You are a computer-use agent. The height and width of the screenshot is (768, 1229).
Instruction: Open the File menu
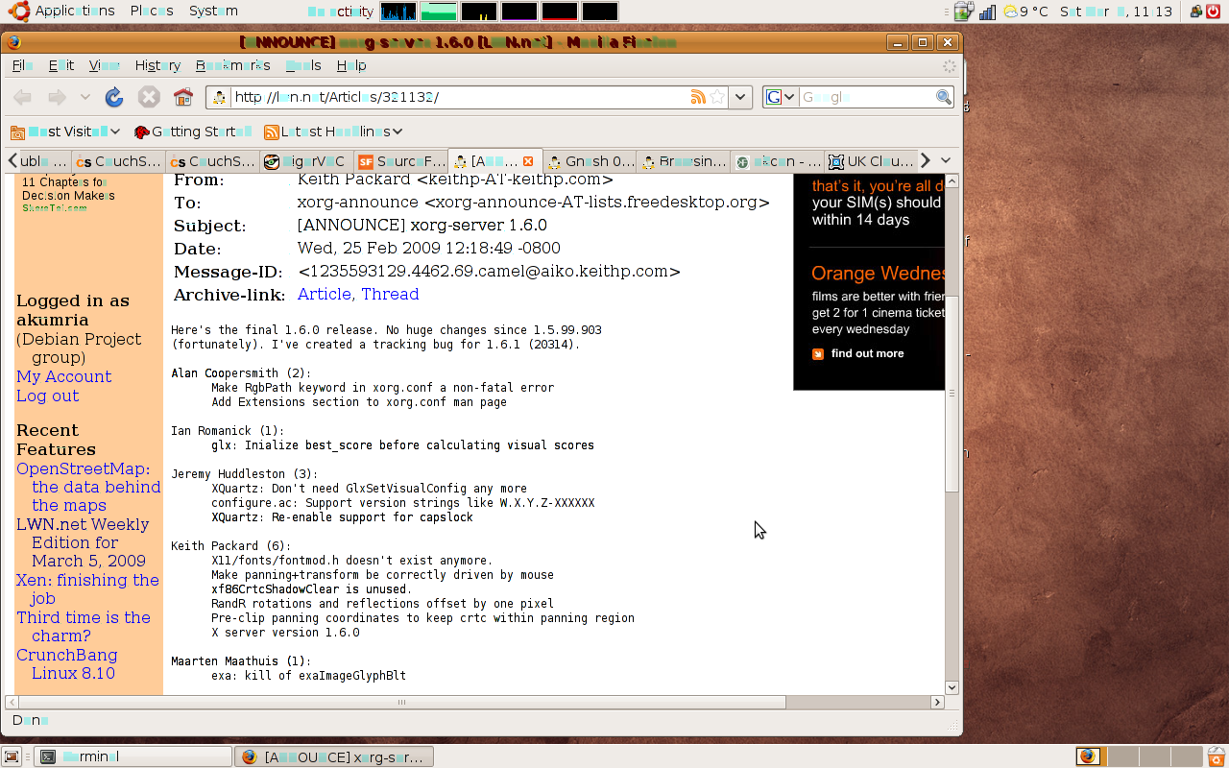(x=22, y=65)
